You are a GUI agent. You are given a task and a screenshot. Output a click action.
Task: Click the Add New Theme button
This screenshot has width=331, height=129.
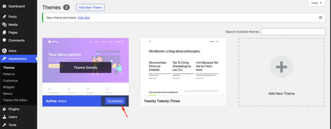[x=91, y=7]
